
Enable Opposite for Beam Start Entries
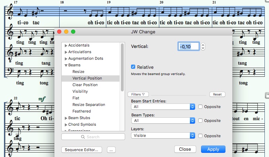[200, 107]
